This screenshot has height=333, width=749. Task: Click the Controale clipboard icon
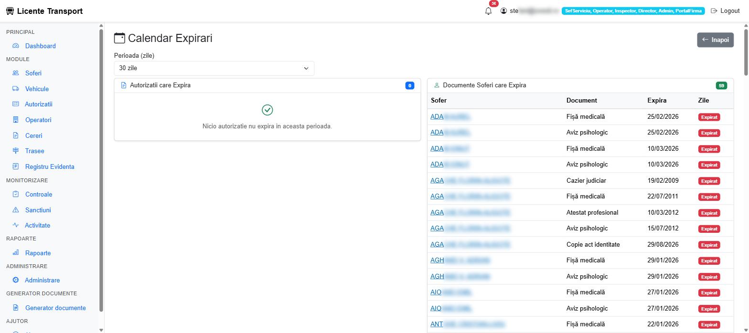tap(16, 194)
